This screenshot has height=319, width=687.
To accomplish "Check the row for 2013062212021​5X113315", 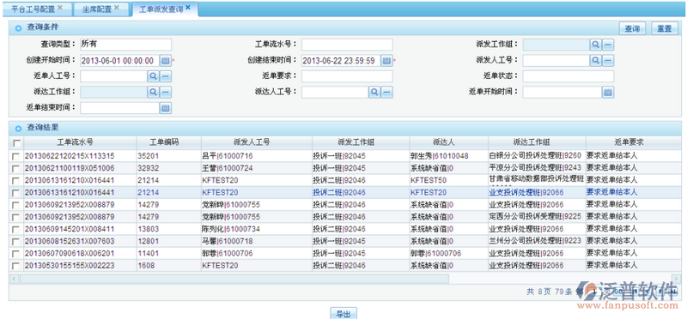I will tap(16, 156).
